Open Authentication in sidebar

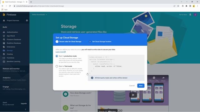point(12,32)
